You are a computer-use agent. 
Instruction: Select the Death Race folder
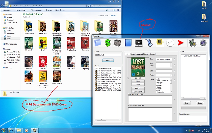tap(43, 27)
